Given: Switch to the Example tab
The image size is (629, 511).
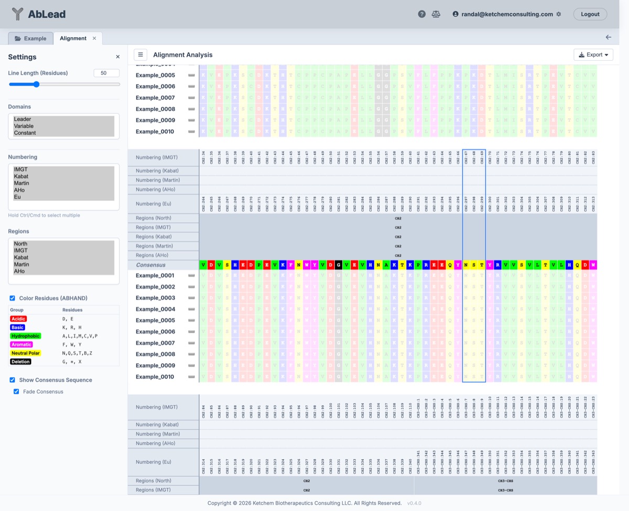Looking at the screenshot, I should coord(30,38).
